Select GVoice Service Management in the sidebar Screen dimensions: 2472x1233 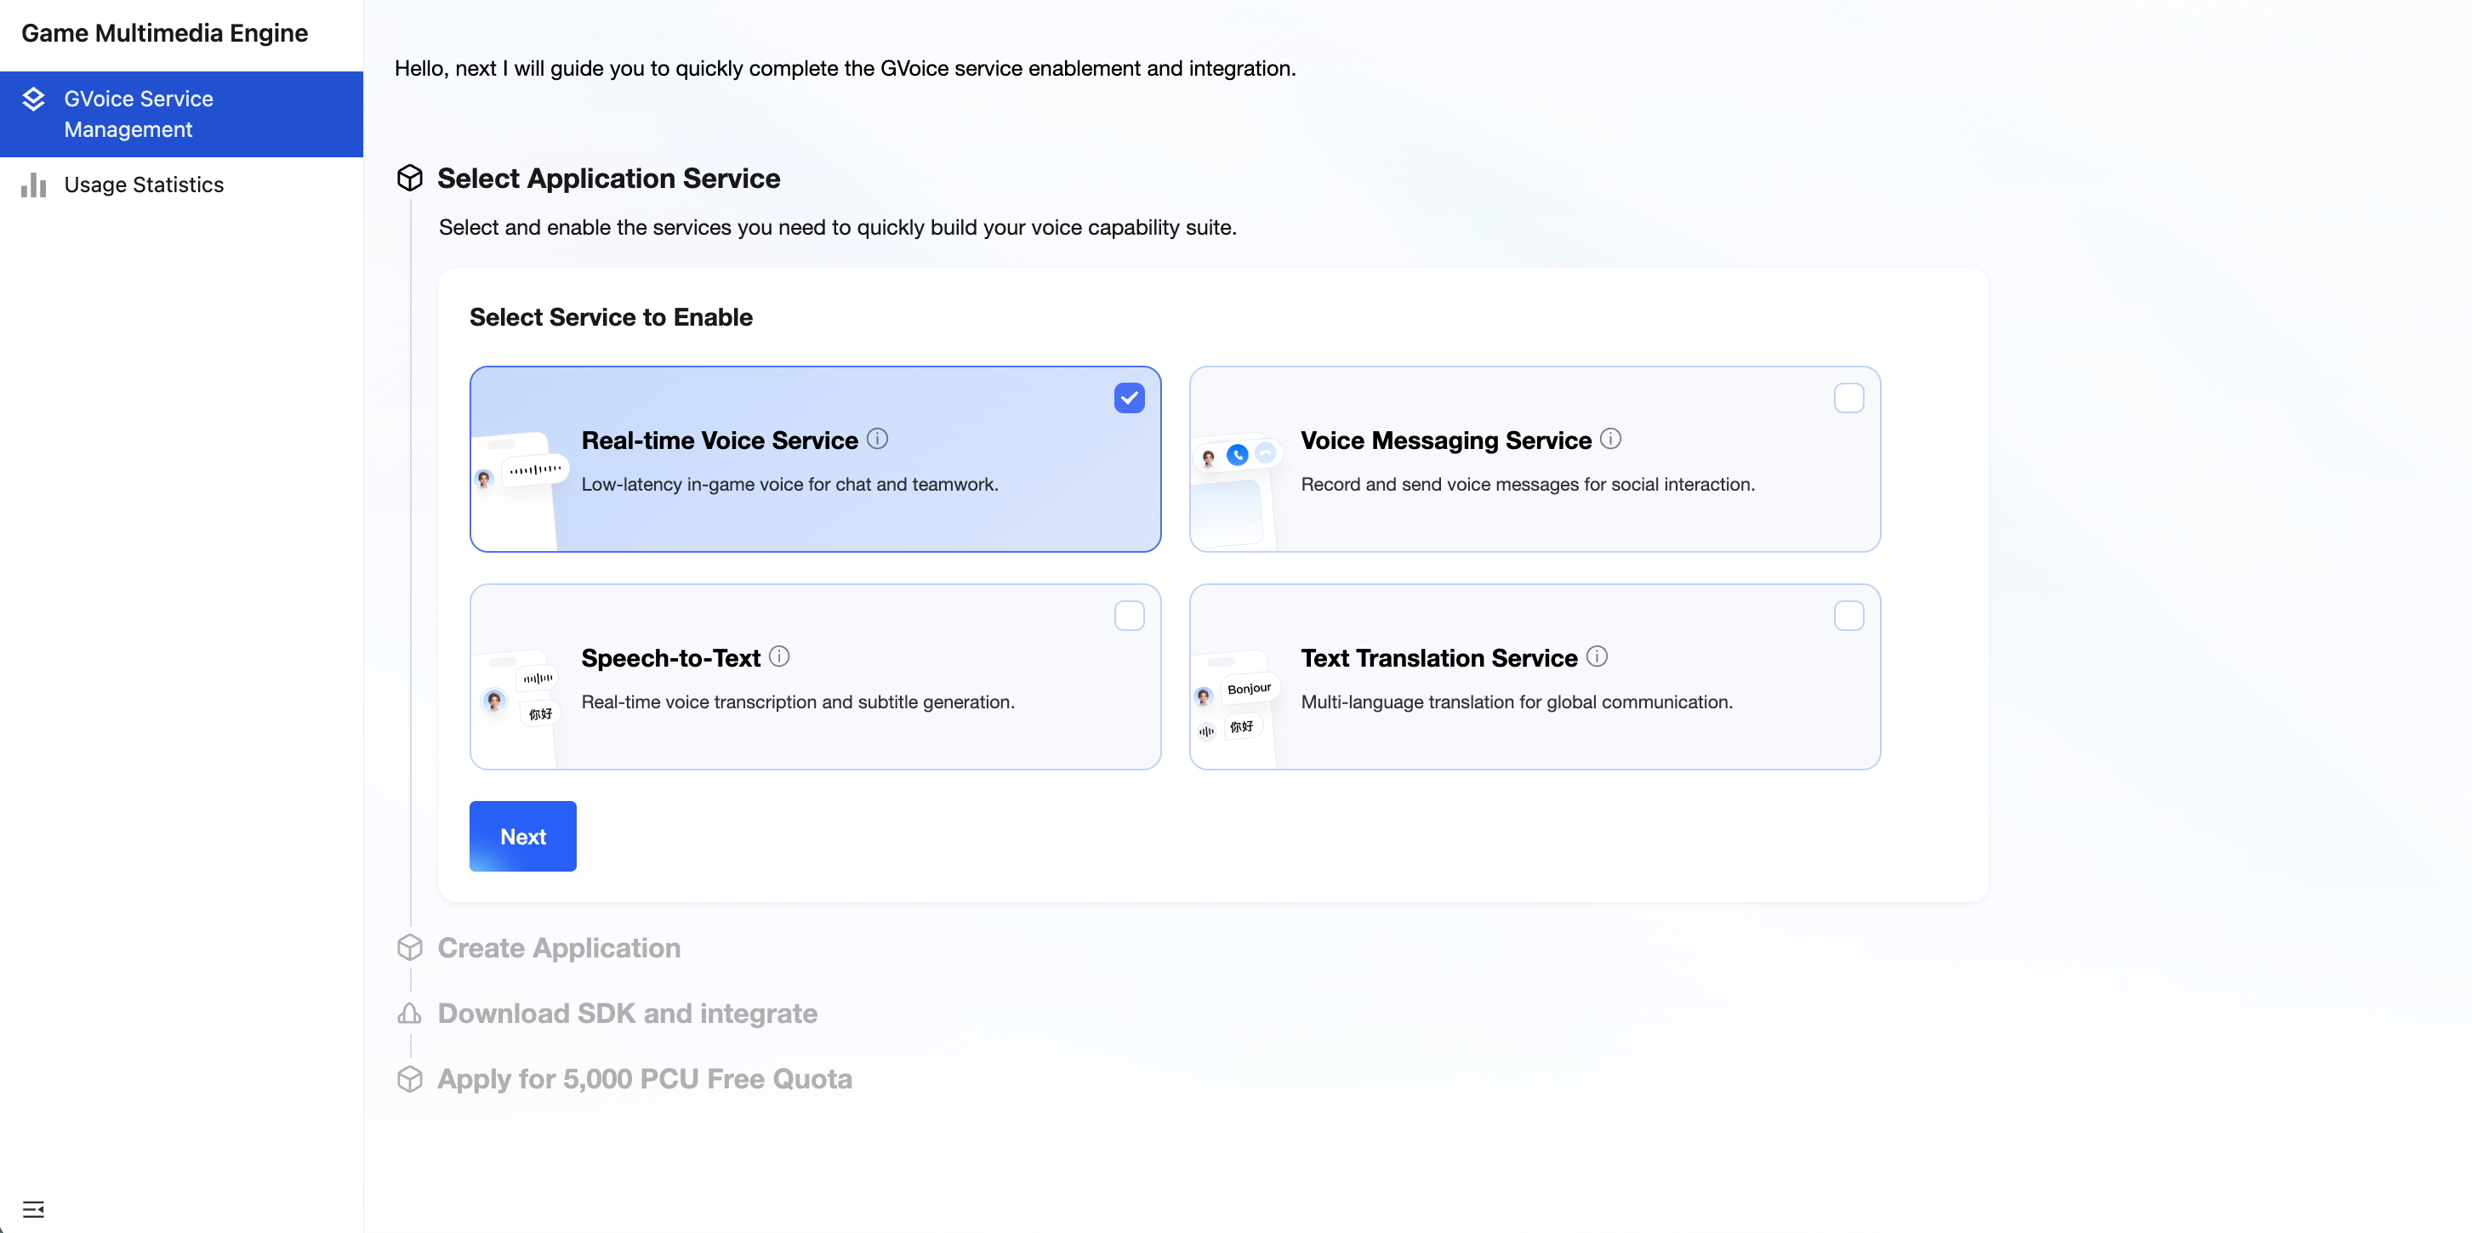(138, 113)
